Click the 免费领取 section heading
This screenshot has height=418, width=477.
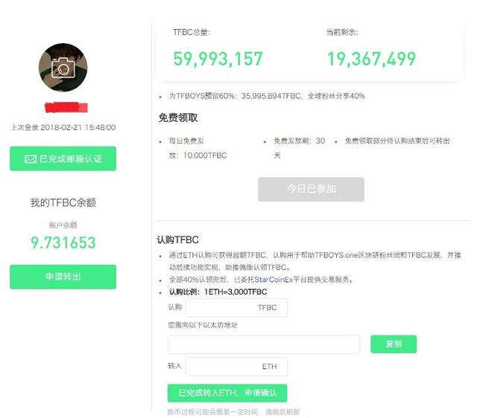point(177,118)
